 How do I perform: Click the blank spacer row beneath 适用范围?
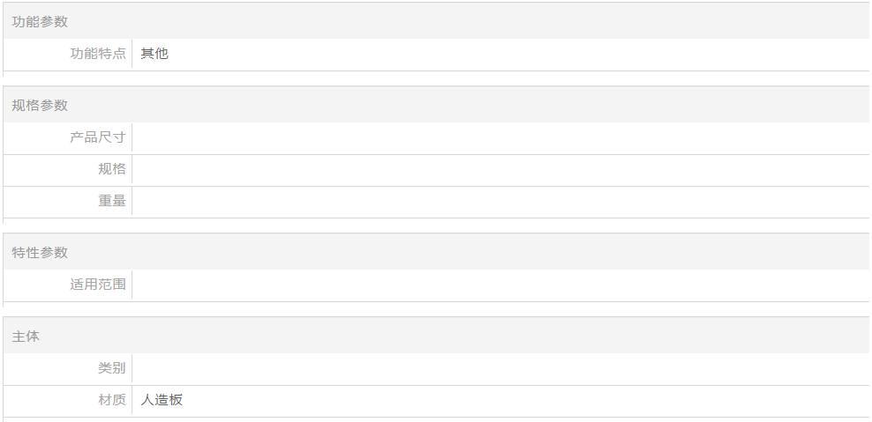pos(436,309)
